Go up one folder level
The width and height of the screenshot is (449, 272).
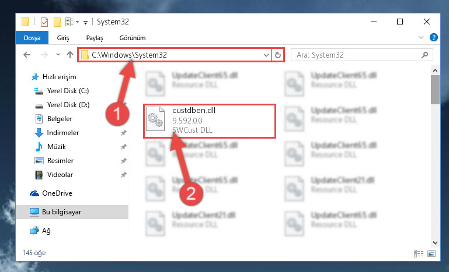(x=70, y=55)
